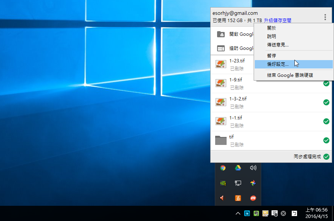Image resolution: width=334 pixels, height=221 pixels.
Task: Click the 1-23.tif image thumbnail
Action: (221, 64)
